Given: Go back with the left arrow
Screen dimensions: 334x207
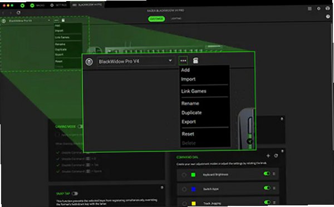Looking at the screenshot, I should click(3, 13).
